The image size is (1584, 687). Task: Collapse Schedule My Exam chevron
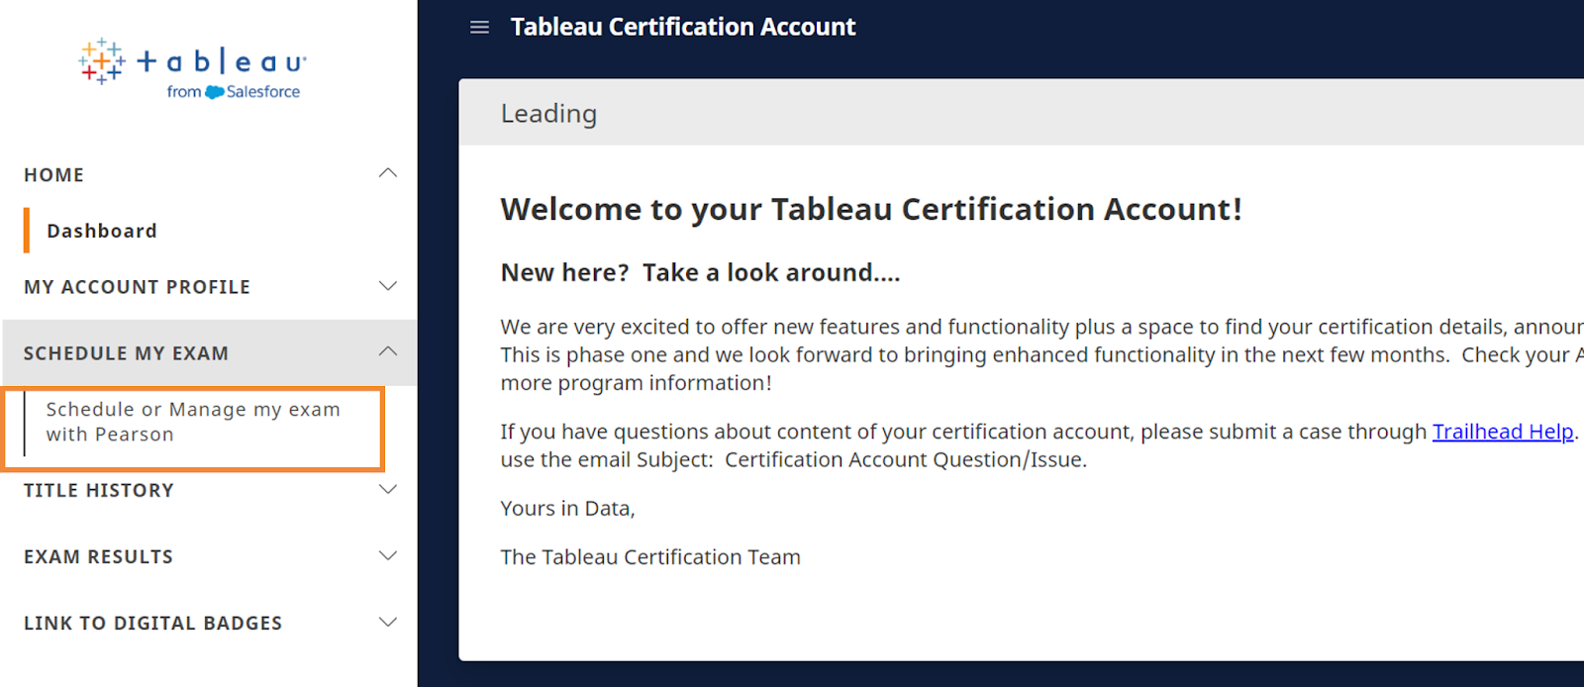[388, 351]
